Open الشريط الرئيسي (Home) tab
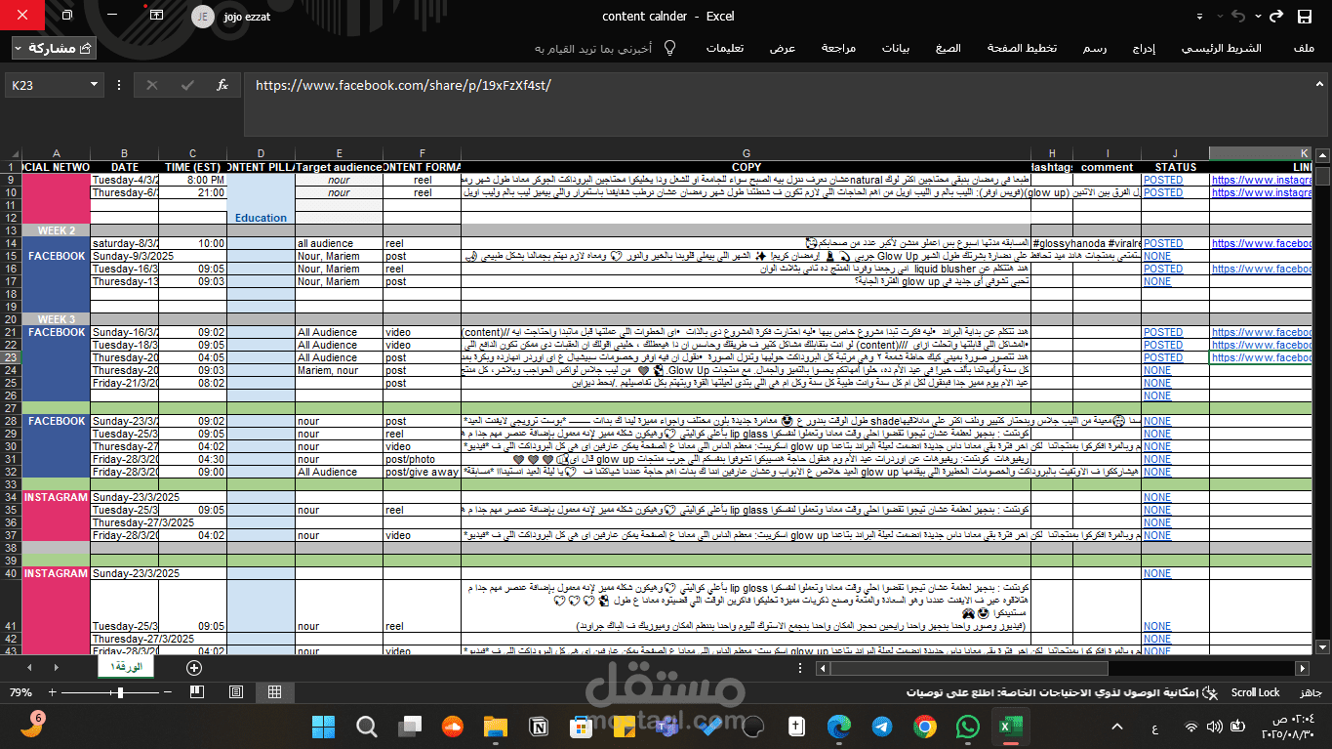Screen dimensions: 1332x749 click(1221, 48)
